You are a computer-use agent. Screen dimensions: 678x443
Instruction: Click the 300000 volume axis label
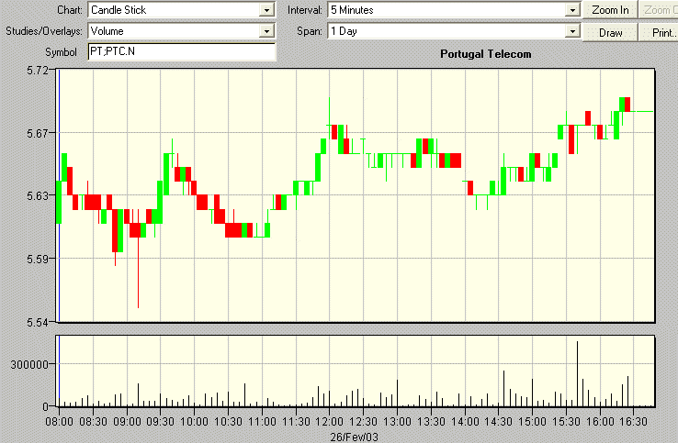pos(29,365)
